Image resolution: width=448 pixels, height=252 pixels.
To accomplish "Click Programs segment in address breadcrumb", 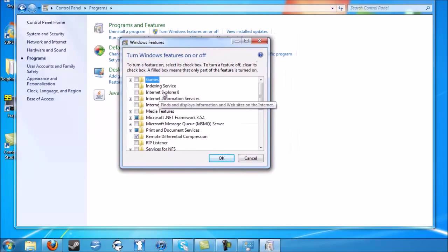I will (x=98, y=8).
